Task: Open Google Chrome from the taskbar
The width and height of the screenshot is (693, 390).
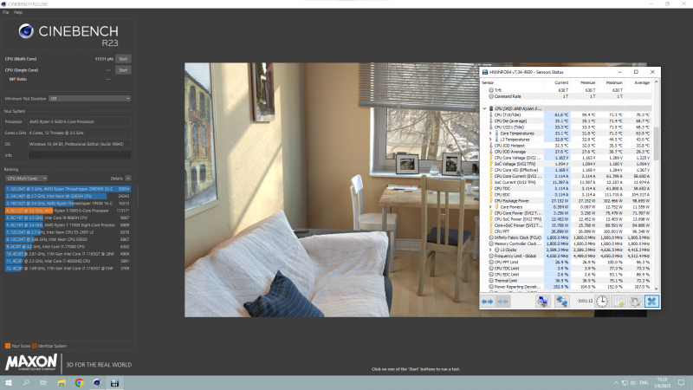Action: tap(79, 383)
